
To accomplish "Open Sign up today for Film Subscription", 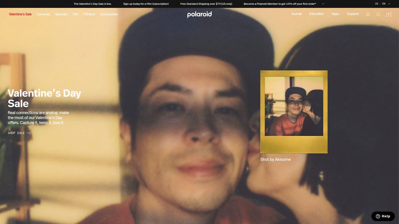I will 146,4.
